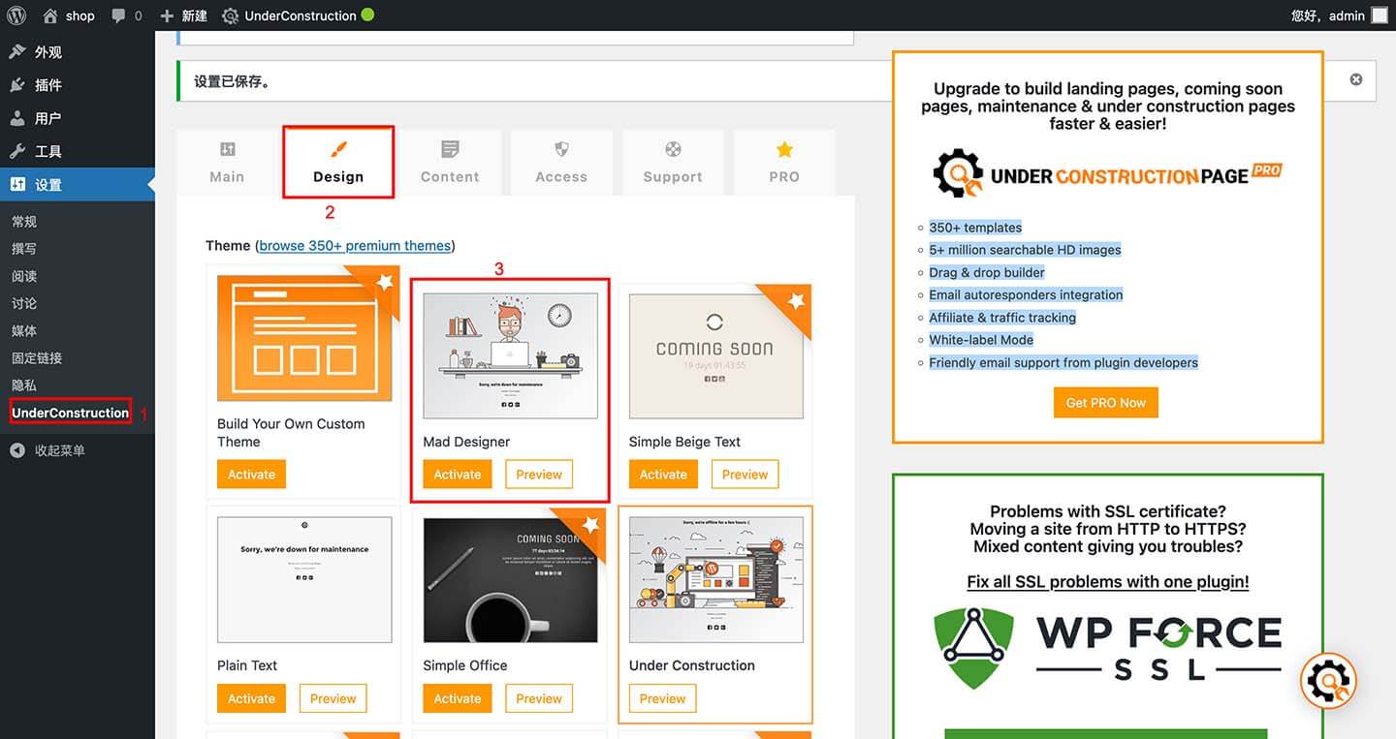Click the Under Construction Page PRO logo
The image size is (1396, 739).
click(1107, 174)
